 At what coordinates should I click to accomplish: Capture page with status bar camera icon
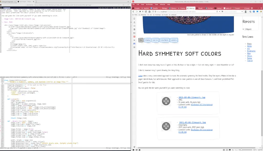point(224,150)
